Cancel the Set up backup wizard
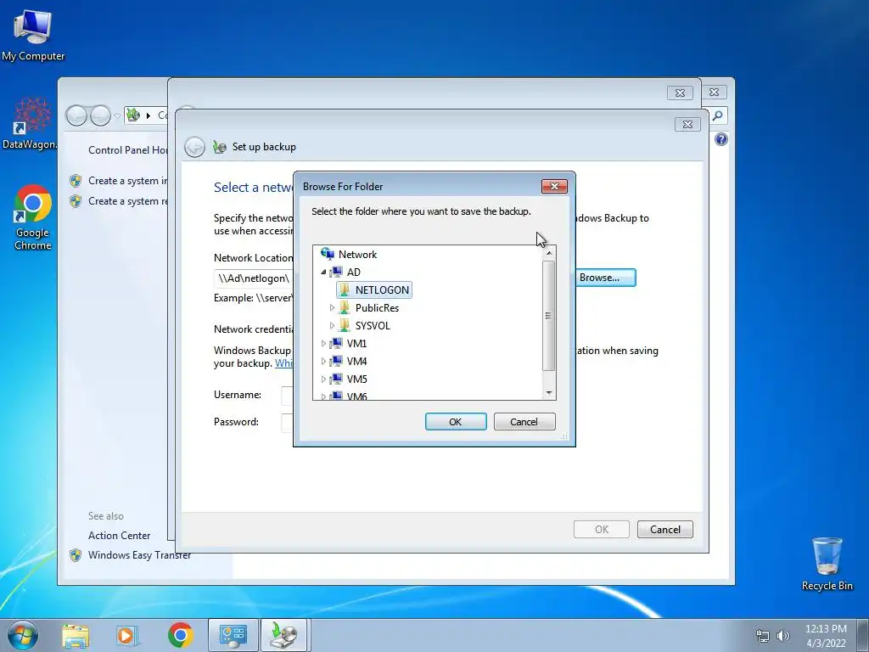Viewport: 869px width, 652px height. pos(665,529)
